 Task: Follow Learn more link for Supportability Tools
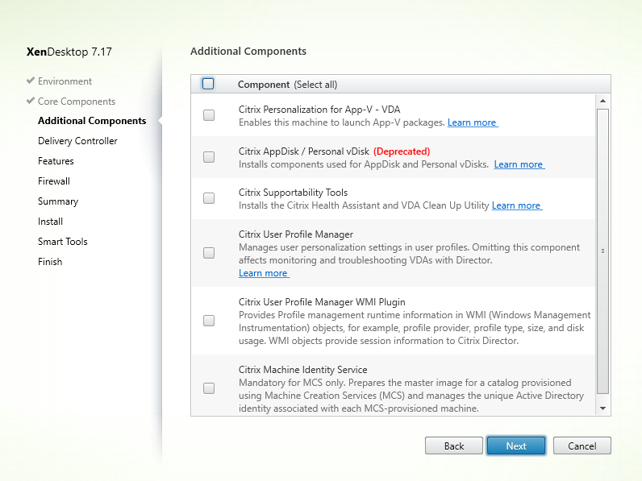[x=517, y=205]
